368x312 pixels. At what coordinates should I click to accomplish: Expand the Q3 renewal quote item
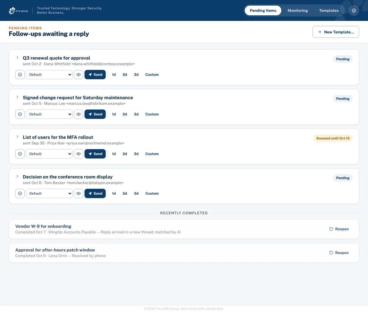pos(17,57)
